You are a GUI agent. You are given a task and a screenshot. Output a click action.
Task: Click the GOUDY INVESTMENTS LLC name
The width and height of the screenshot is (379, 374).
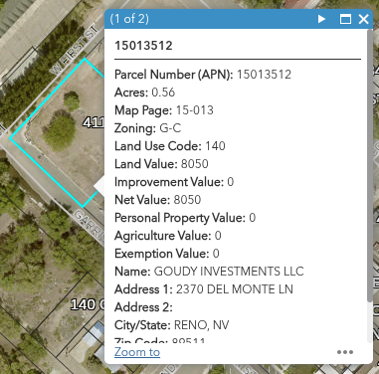tap(229, 272)
